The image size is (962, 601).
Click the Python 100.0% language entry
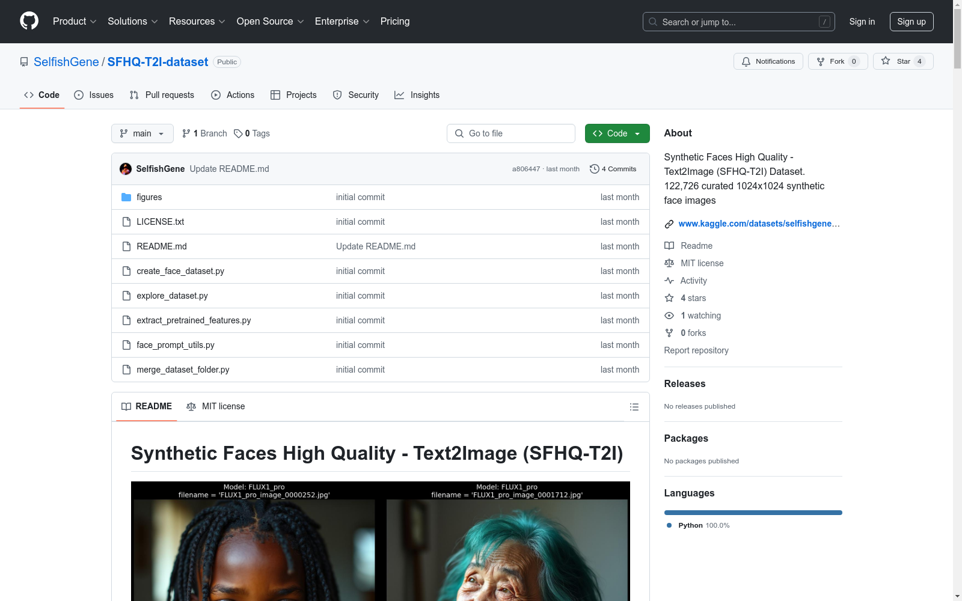698,525
